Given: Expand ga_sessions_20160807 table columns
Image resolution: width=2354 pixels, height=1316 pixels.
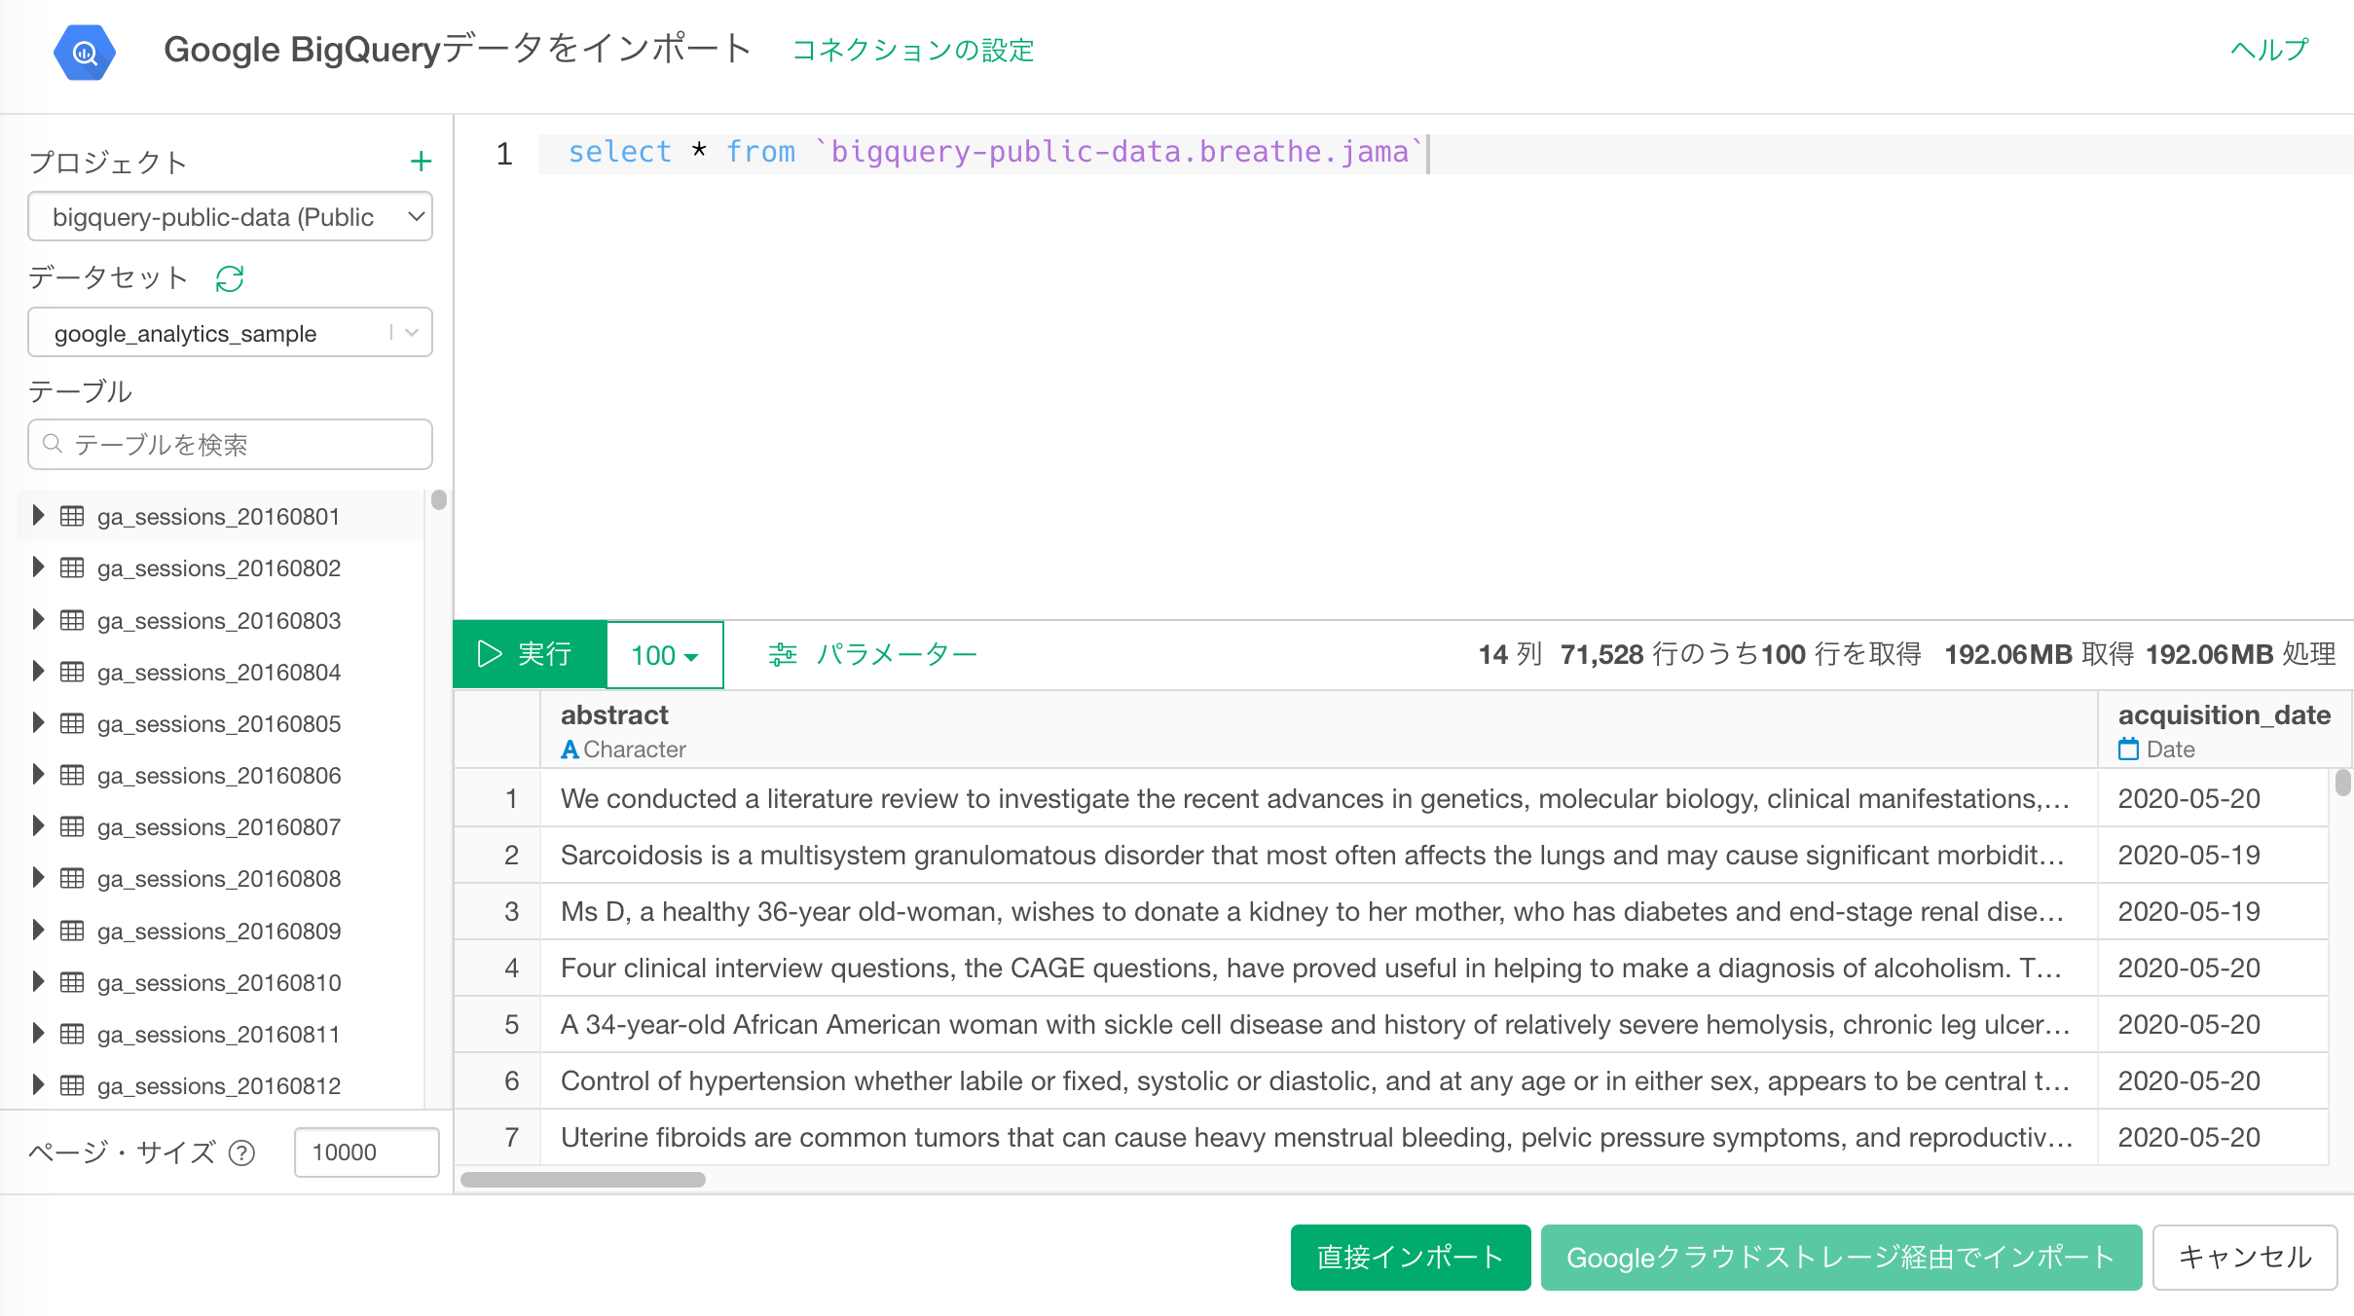Looking at the screenshot, I should point(38,825).
